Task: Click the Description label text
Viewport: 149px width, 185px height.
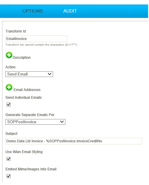Action: (x=22, y=58)
